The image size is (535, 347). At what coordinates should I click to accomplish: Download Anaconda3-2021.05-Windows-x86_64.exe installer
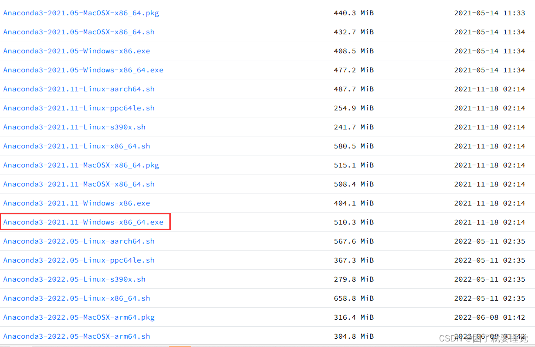pyautogui.click(x=83, y=70)
